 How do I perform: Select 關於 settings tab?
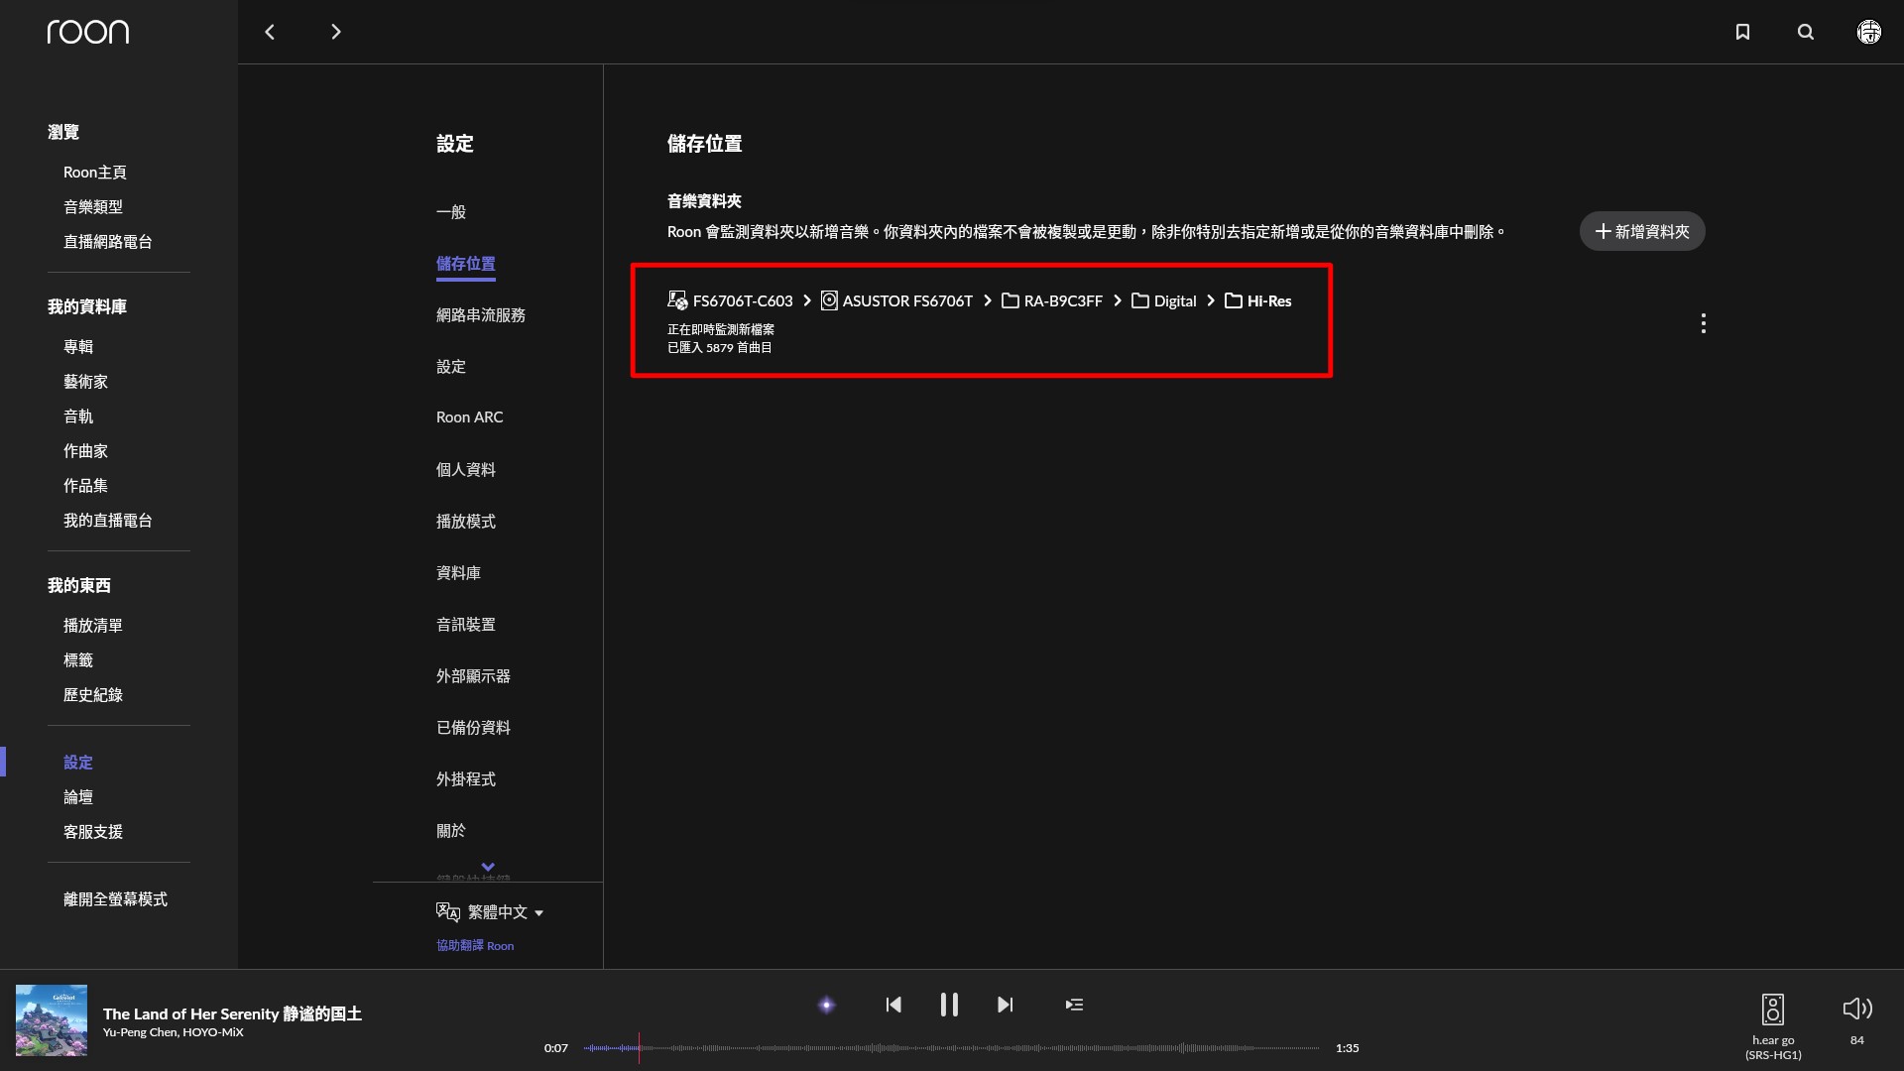point(451,831)
